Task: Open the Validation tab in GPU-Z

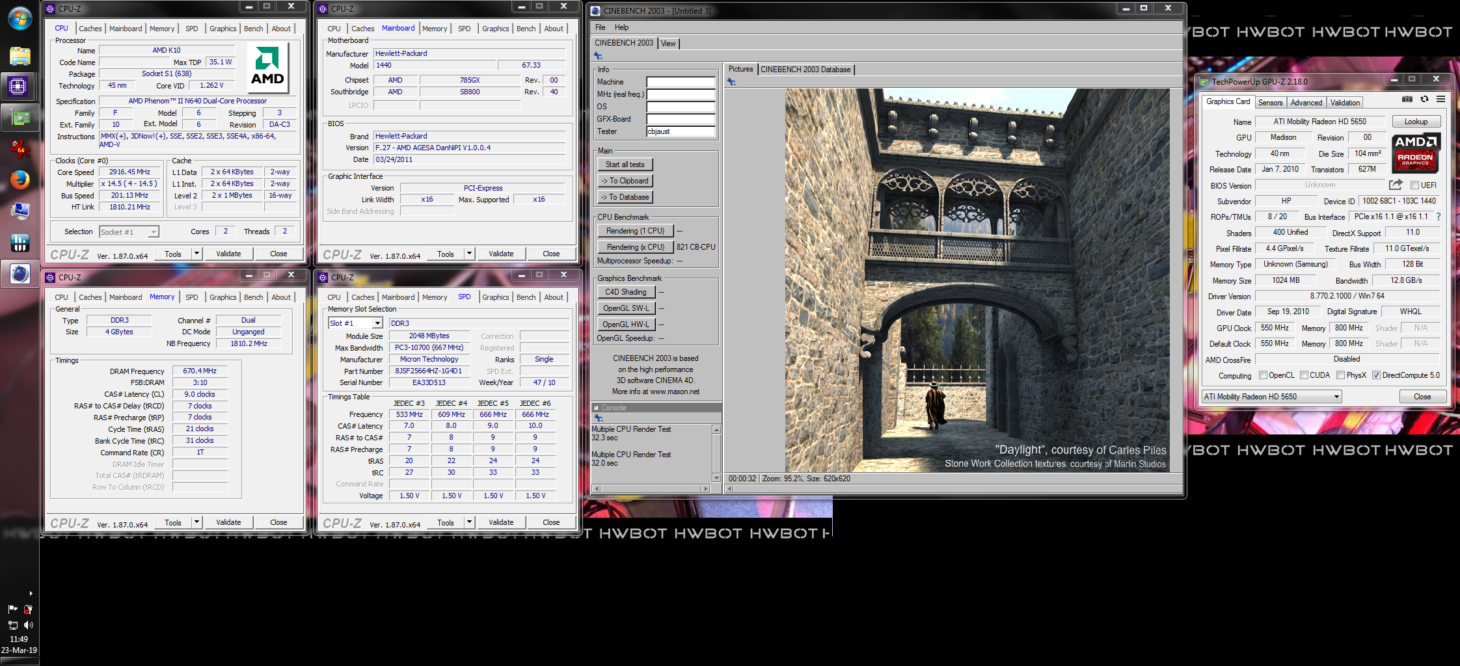Action: (1345, 103)
